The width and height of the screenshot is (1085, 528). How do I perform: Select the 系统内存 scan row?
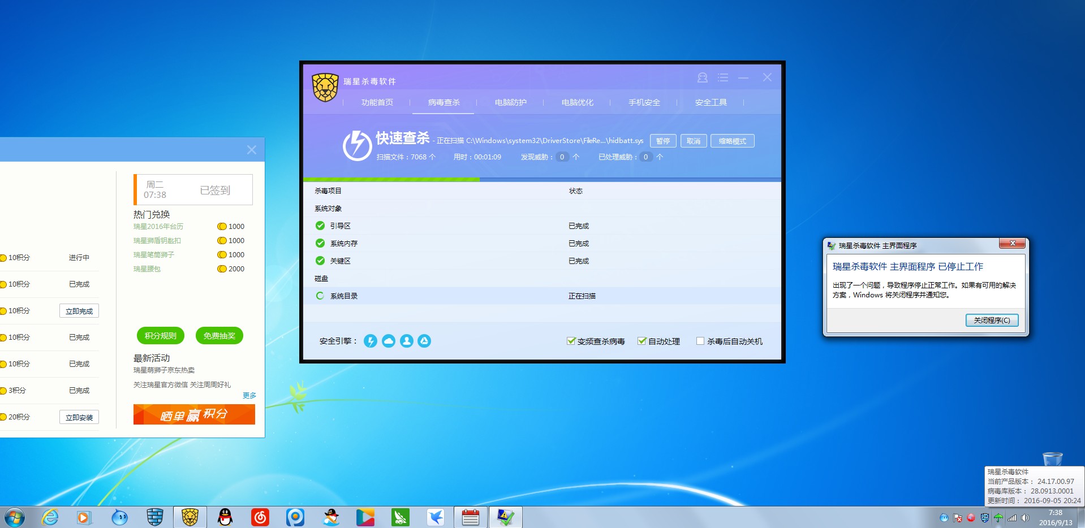[x=542, y=243]
